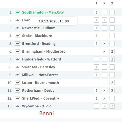Open statistics icon for Huddersfield - Watford

tap(17, 59)
